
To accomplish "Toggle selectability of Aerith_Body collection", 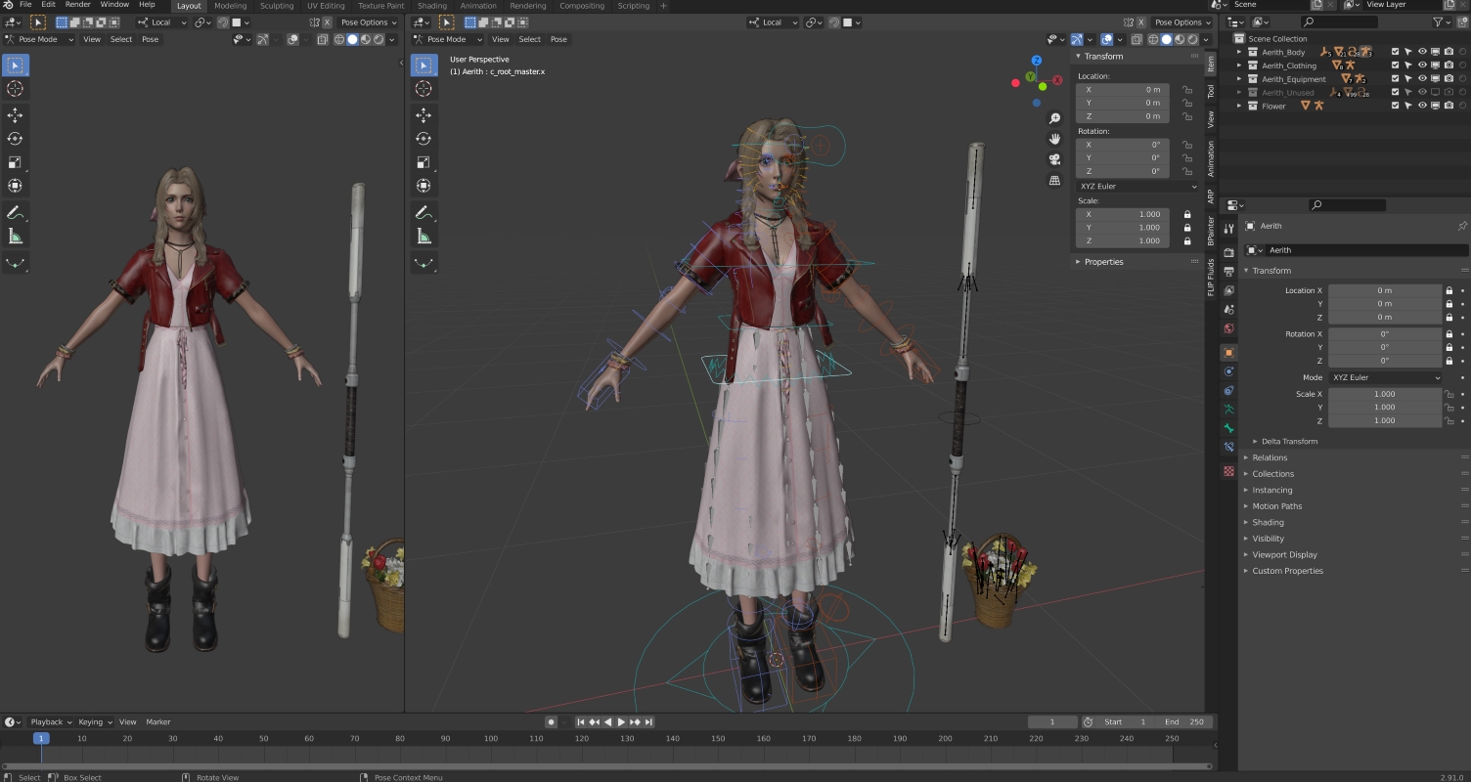I will point(1408,52).
